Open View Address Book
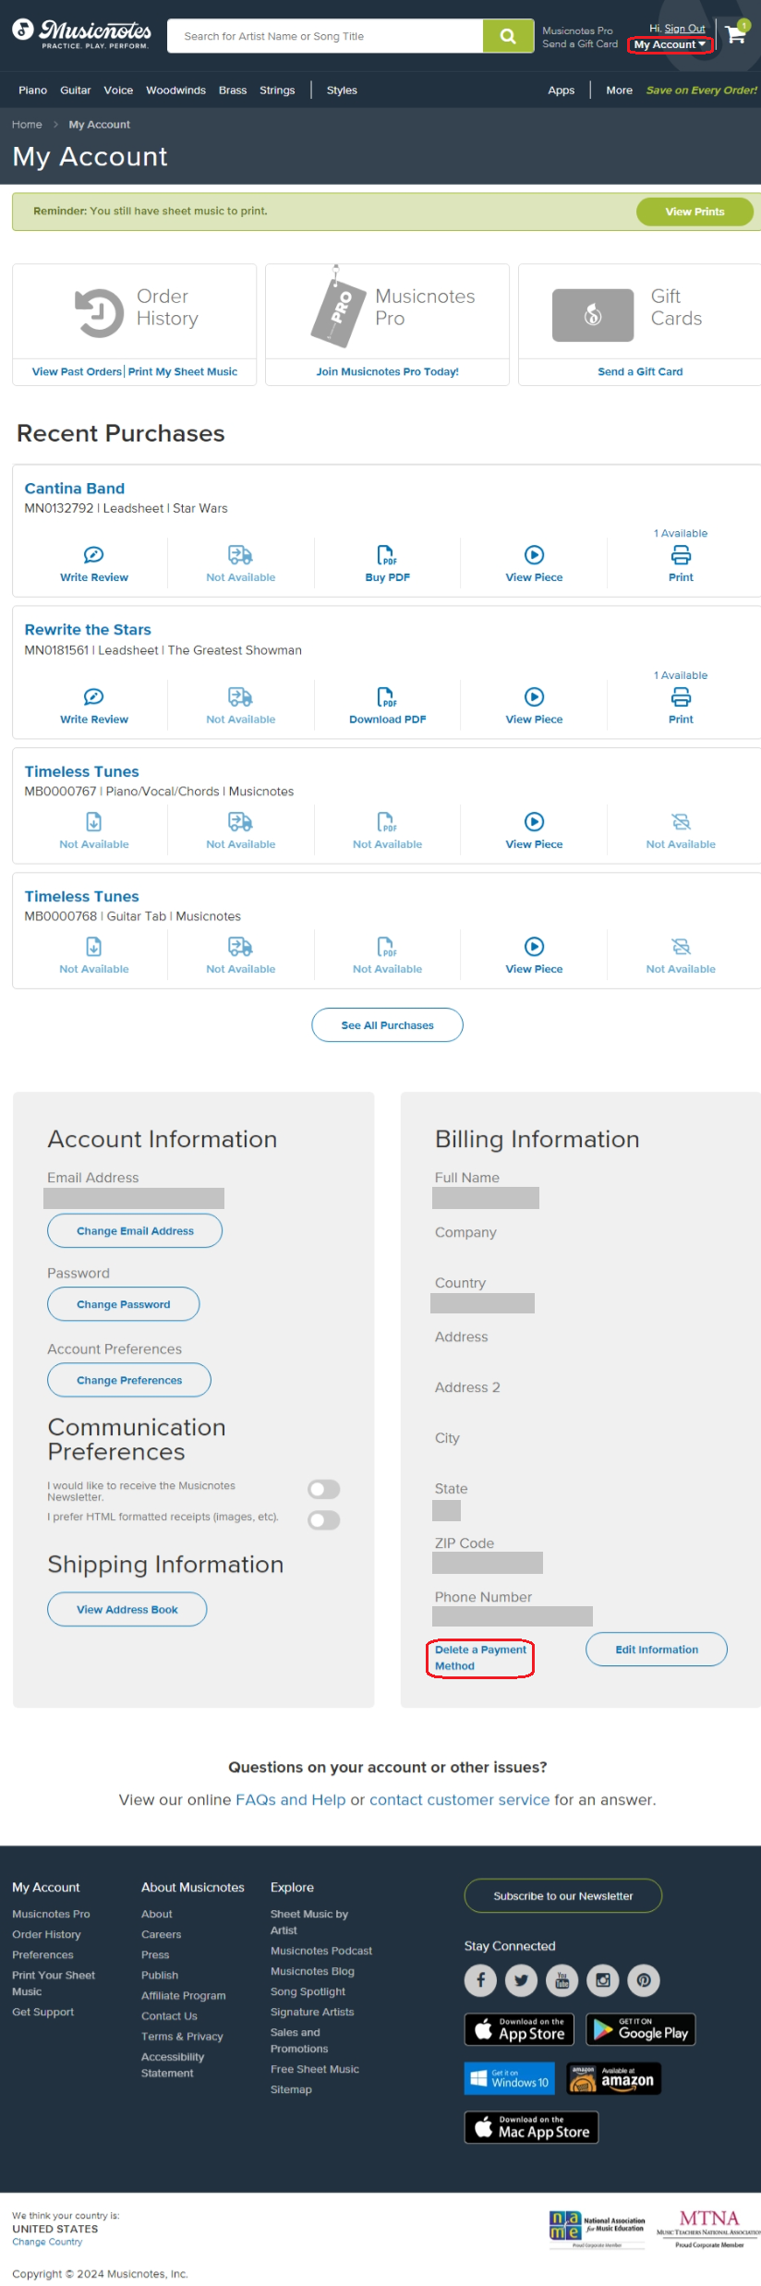761x2286 pixels. click(127, 1609)
